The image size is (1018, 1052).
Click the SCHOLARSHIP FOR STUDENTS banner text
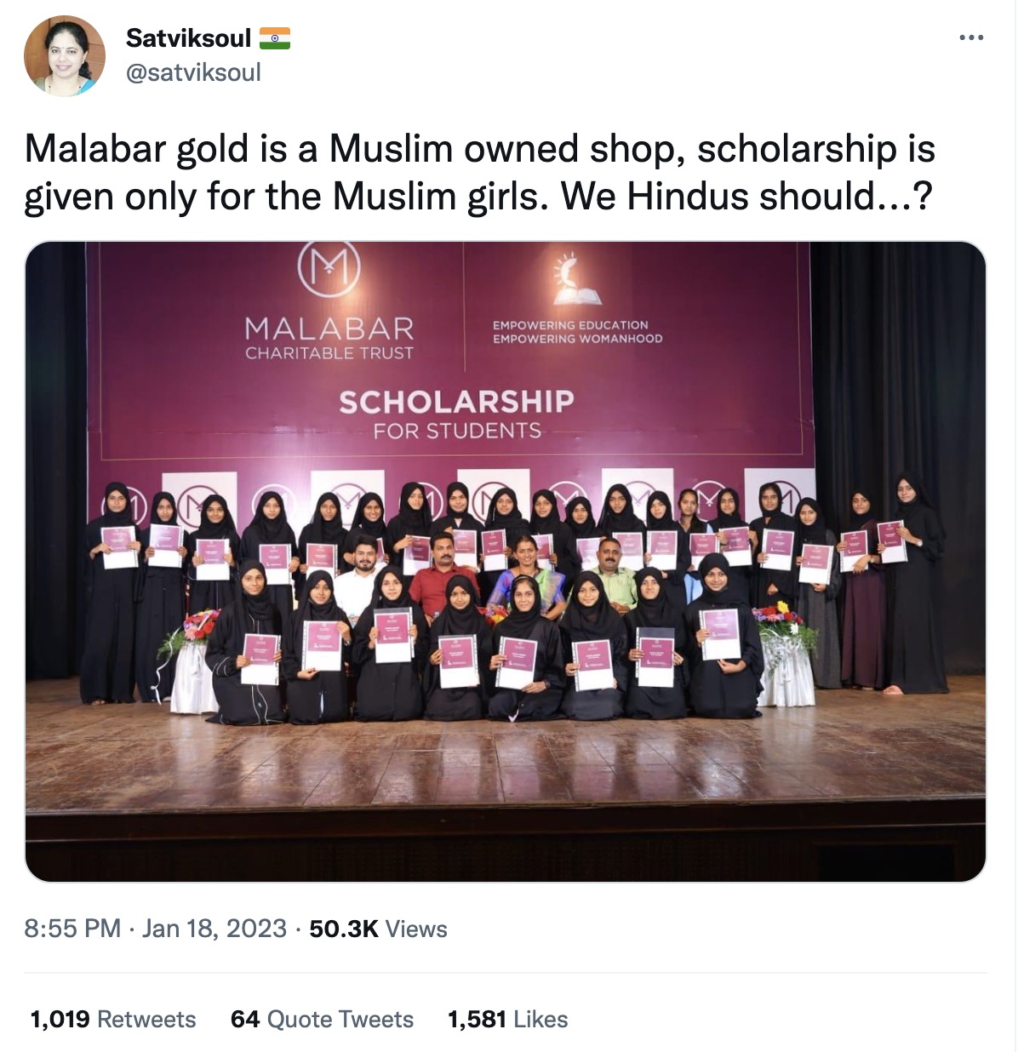coord(456,415)
